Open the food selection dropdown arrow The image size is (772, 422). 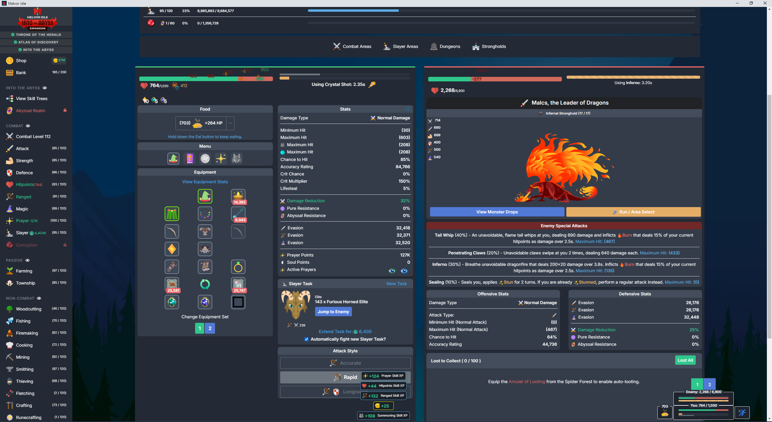coord(230,123)
